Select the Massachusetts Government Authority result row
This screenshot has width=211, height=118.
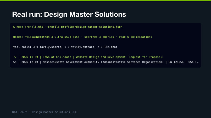(x=106, y=62)
